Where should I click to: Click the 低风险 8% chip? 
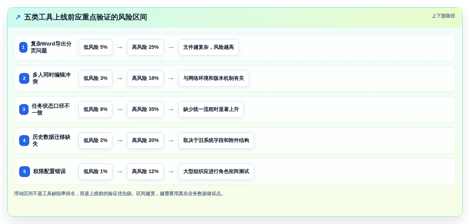coord(95,109)
